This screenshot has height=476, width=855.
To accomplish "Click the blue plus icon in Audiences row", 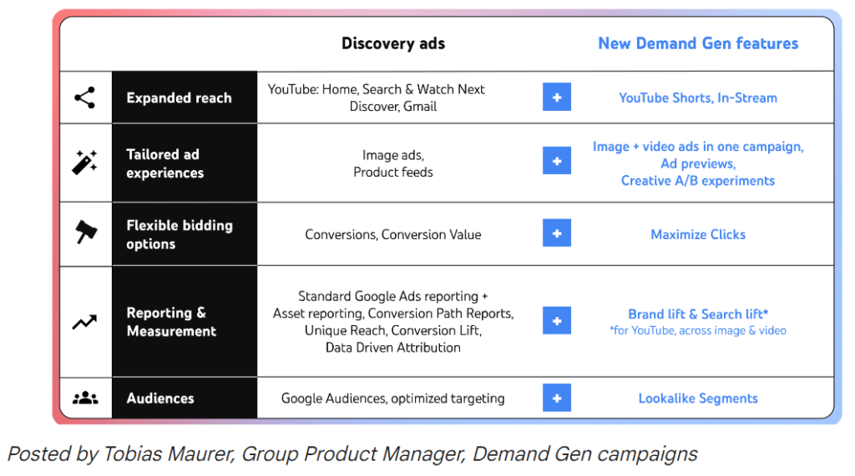I will pos(557,398).
